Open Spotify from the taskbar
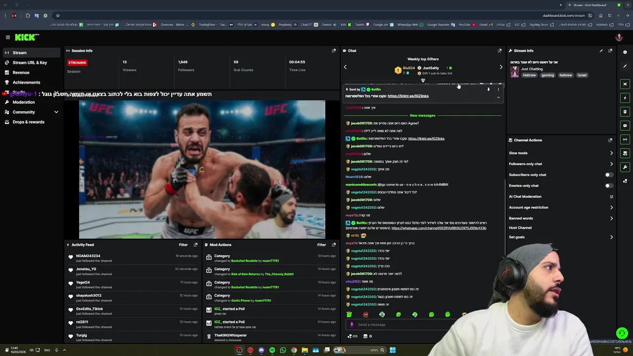Image resolution: width=633 pixels, height=356 pixels. [272, 350]
